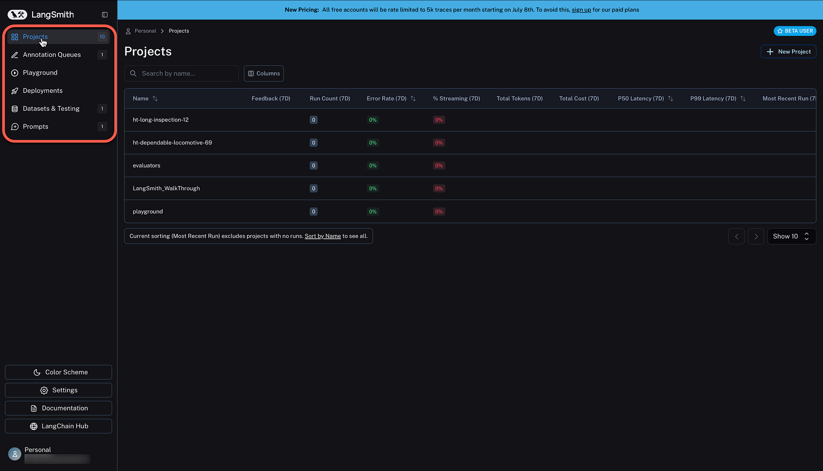Image resolution: width=823 pixels, height=471 pixels.
Task: Open LangChain Hub globe button
Action: pyautogui.click(x=58, y=426)
